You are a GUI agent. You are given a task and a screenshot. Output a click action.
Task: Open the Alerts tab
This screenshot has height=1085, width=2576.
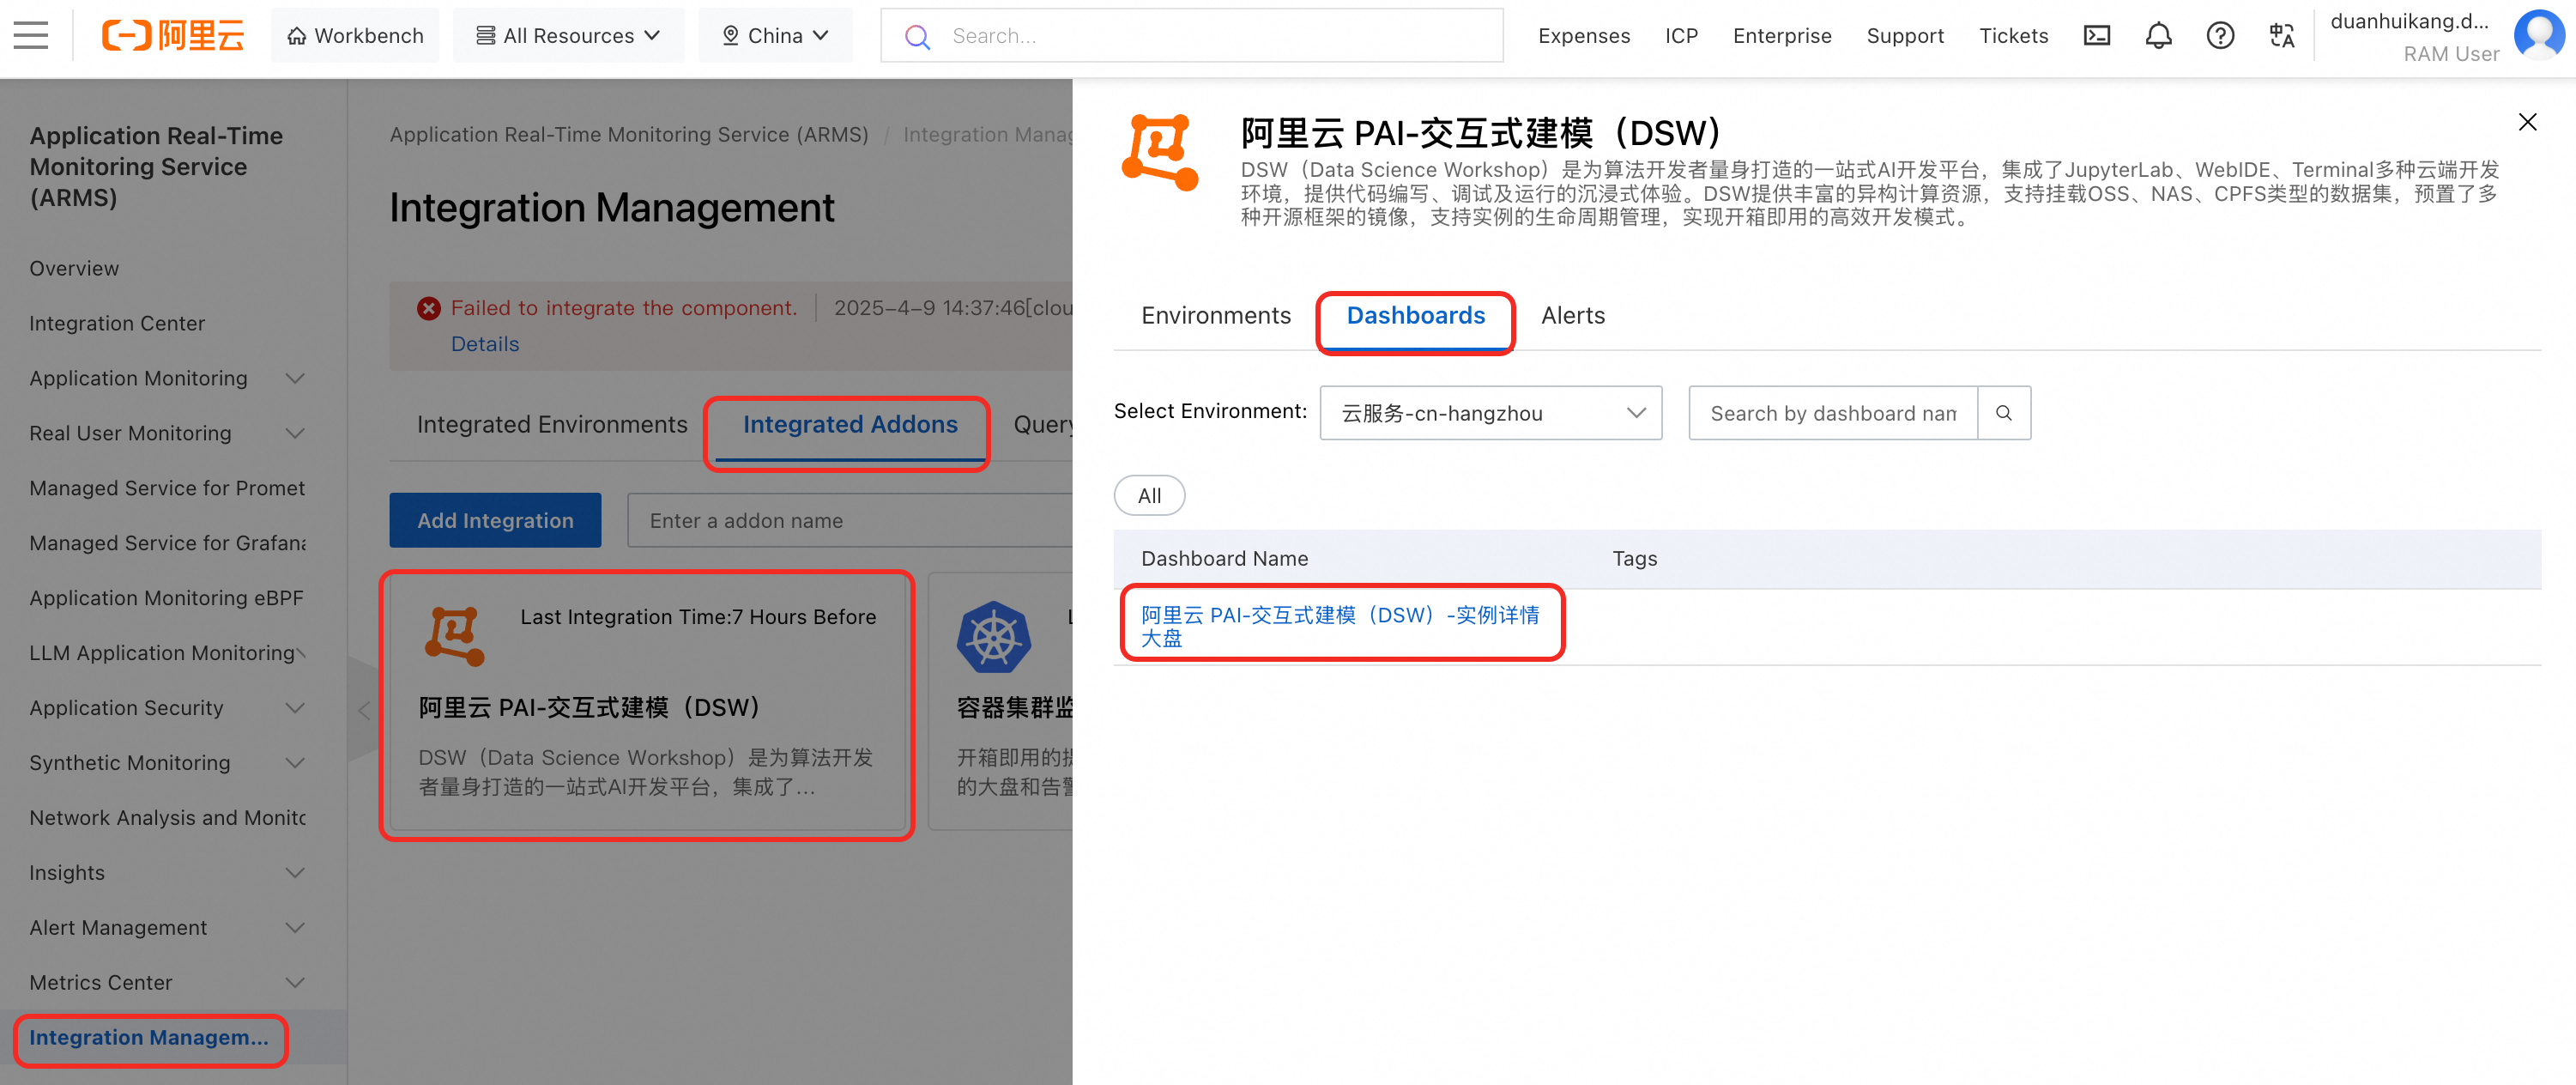(x=1572, y=315)
